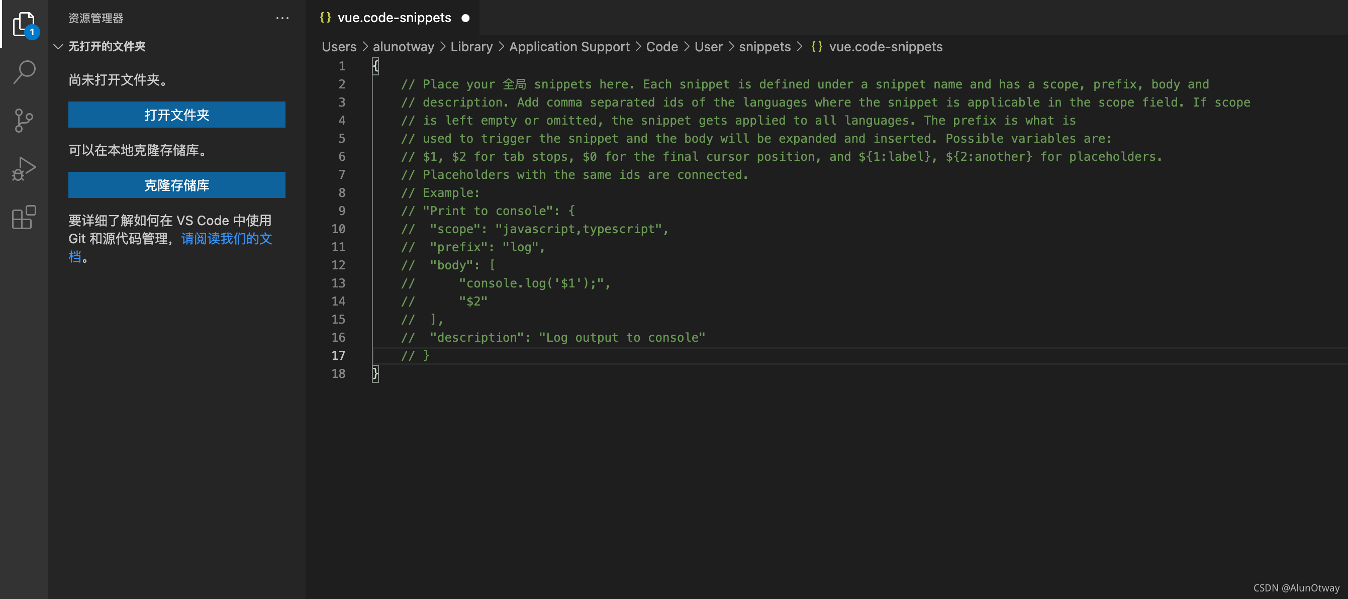Open the 请阅读我们的文档 link
Image resolution: width=1348 pixels, height=599 pixels.
[226, 239]
